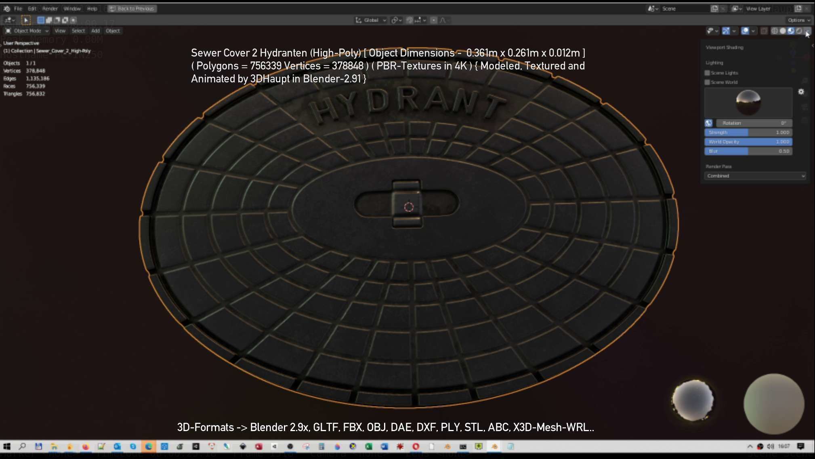This screenshot has height=459, width=815.
Task: Expand the overlays settings popover arrow
Action: [x=754, y=31]
